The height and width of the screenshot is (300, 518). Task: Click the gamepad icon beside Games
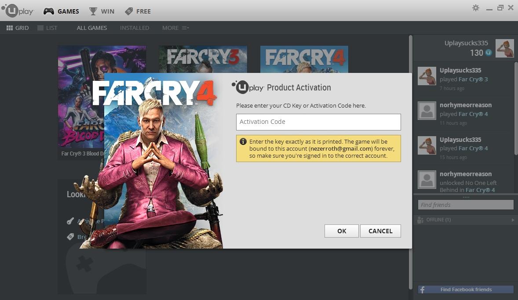[48, 11]
